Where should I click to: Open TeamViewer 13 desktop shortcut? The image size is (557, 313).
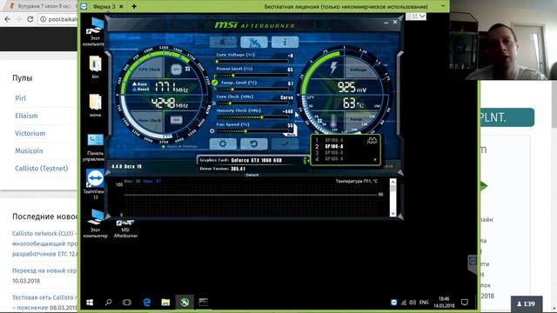[x=95, y=183]
